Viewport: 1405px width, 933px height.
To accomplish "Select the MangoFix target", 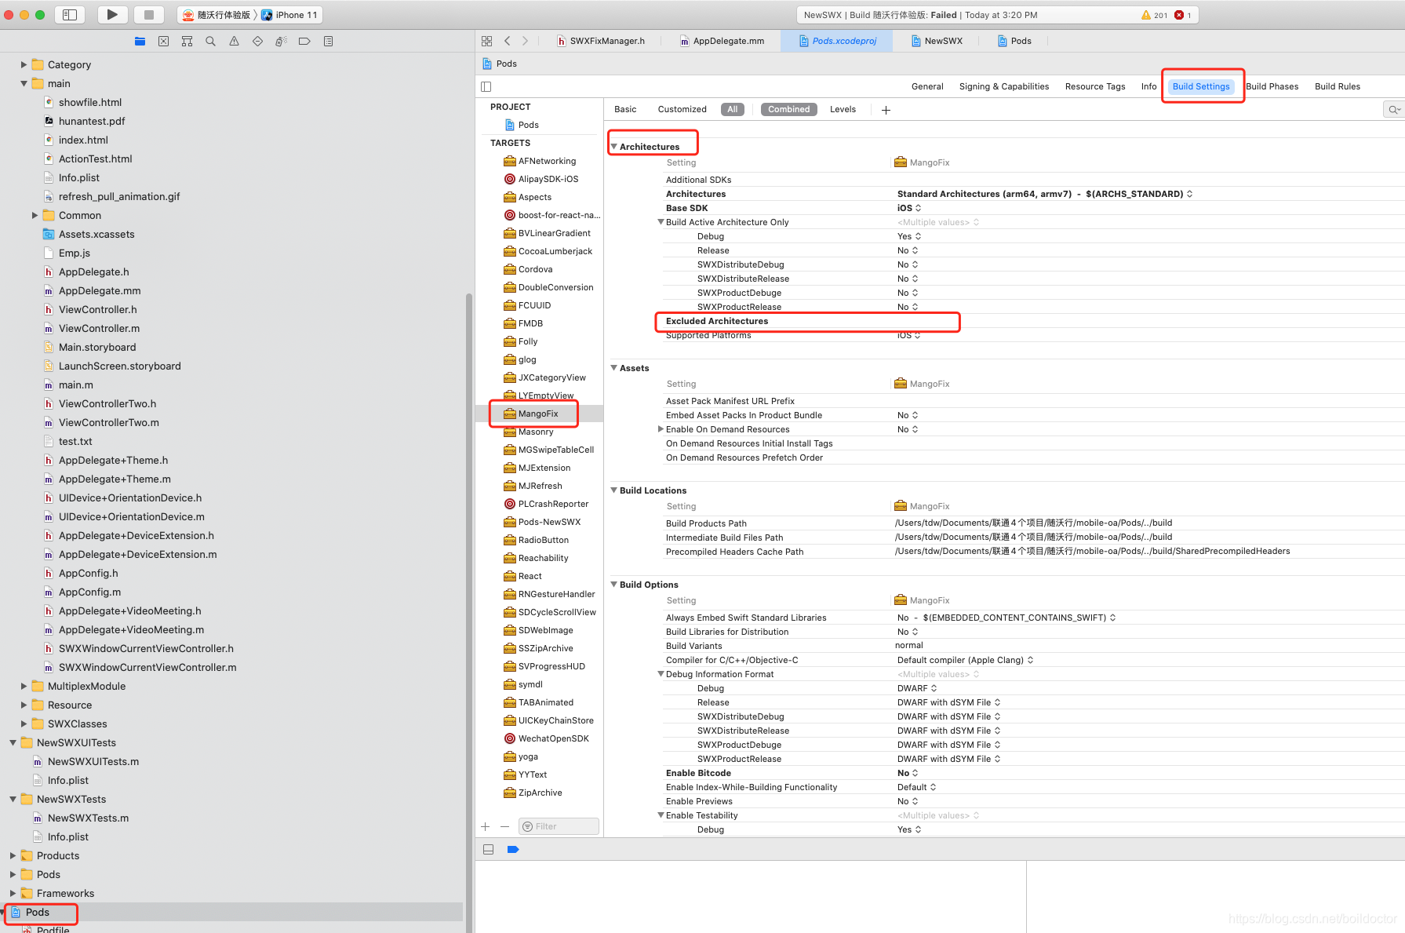I will [538, 414].
